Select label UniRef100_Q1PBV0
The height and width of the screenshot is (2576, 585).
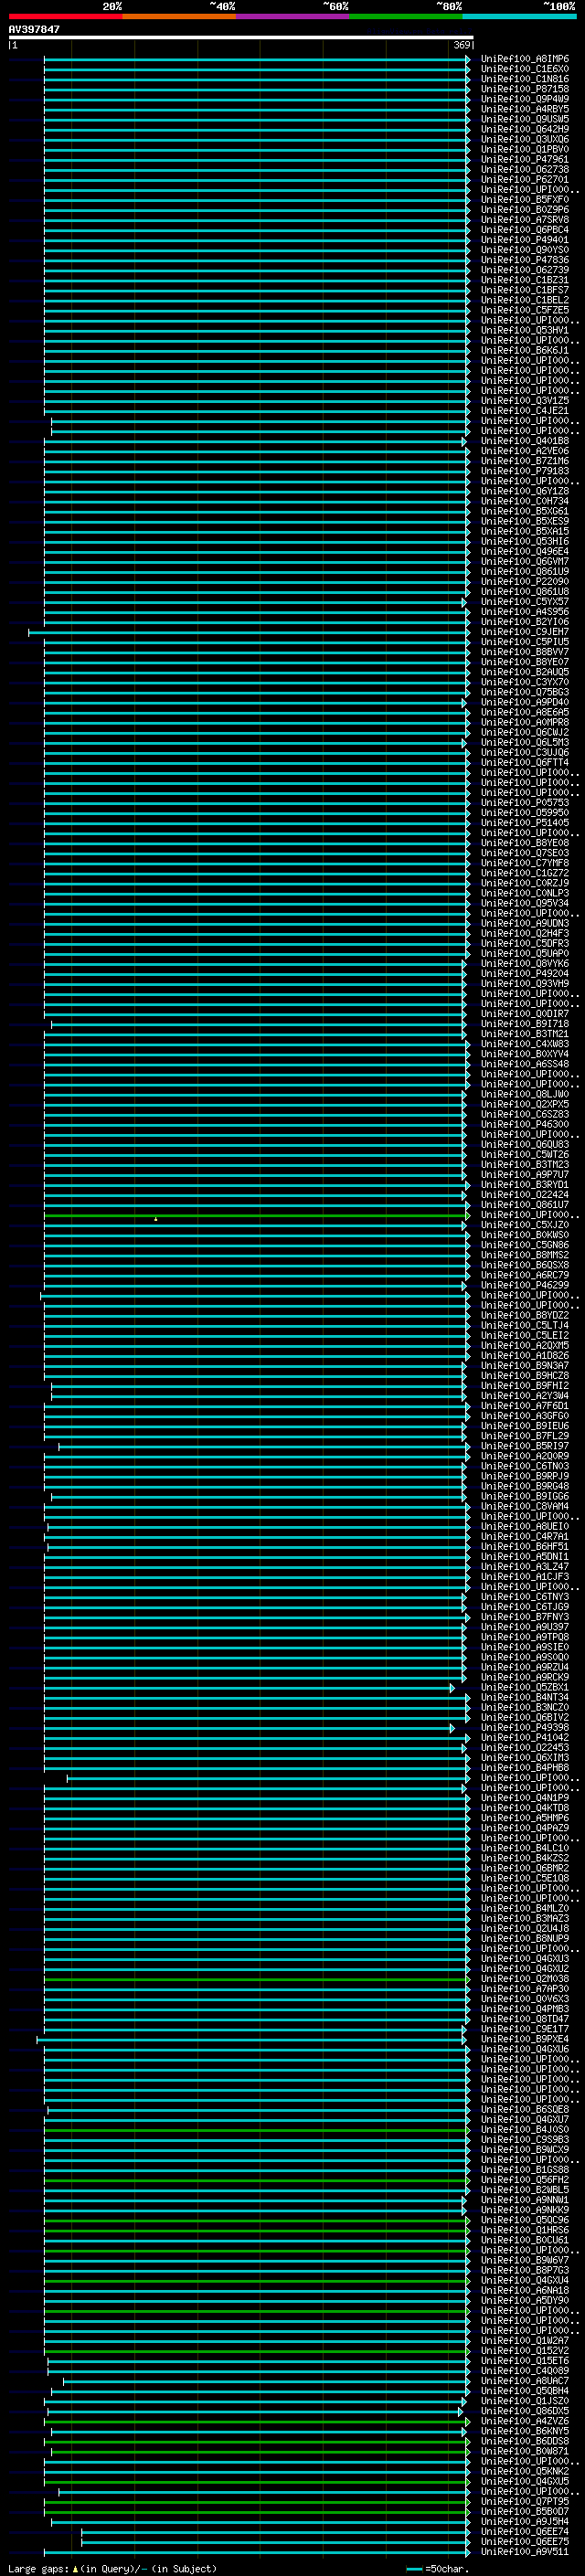click(524, 149)
